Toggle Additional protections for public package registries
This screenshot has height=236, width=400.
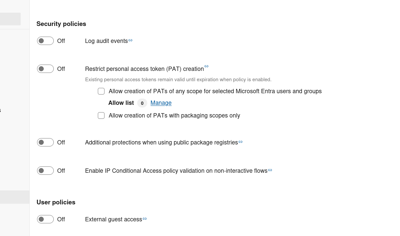[x=45, y=142]
